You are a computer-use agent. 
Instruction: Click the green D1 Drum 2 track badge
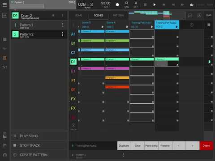coord(15,16)
